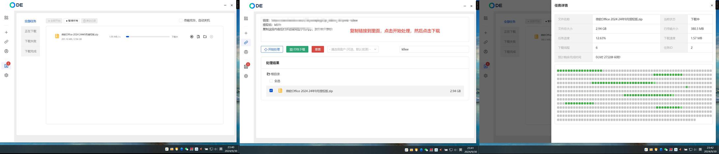Viewport: 719px width, 154px height.
Task: Switch to the 全部任务 tab in the left window
Action: click(x=30, y=21)
